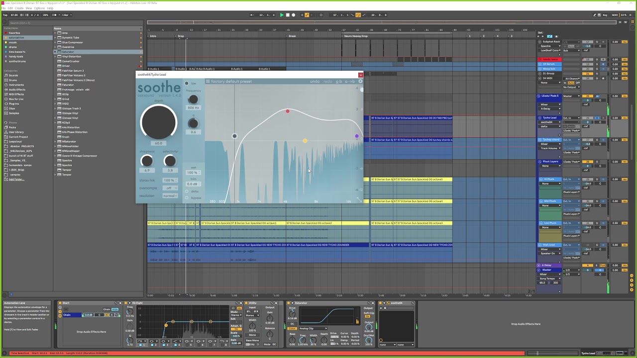Click the wet 100 % stepper in soothe
The width and height of the screenshot is (637, 358).
click(x=193, y=173)
